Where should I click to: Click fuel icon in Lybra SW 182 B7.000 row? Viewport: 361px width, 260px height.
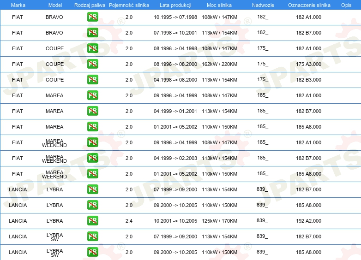point(92,236)
